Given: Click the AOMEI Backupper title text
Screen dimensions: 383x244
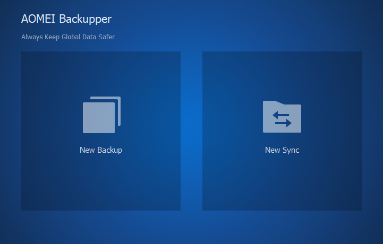Looking at the screenshot, I should tap(66, 19).
